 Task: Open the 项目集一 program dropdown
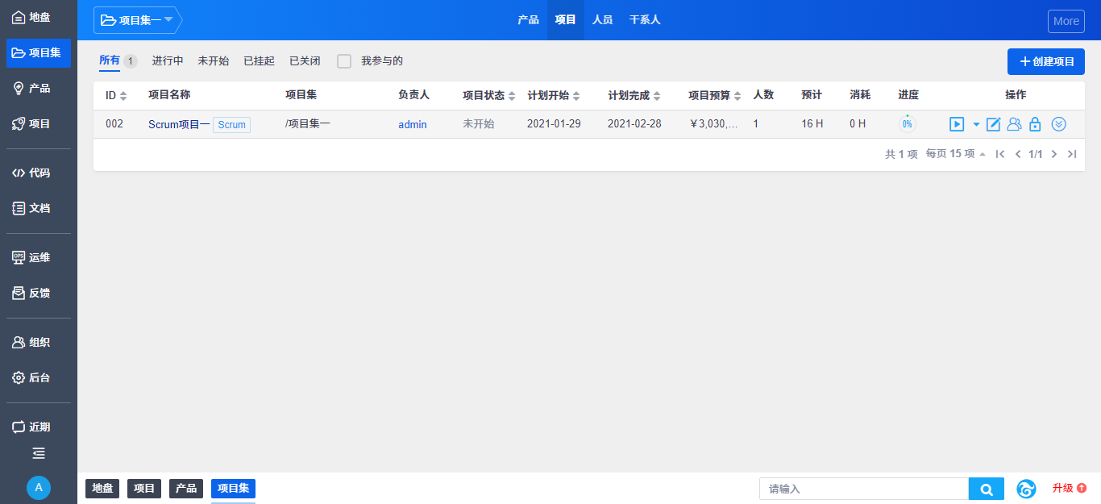(137, 20)
